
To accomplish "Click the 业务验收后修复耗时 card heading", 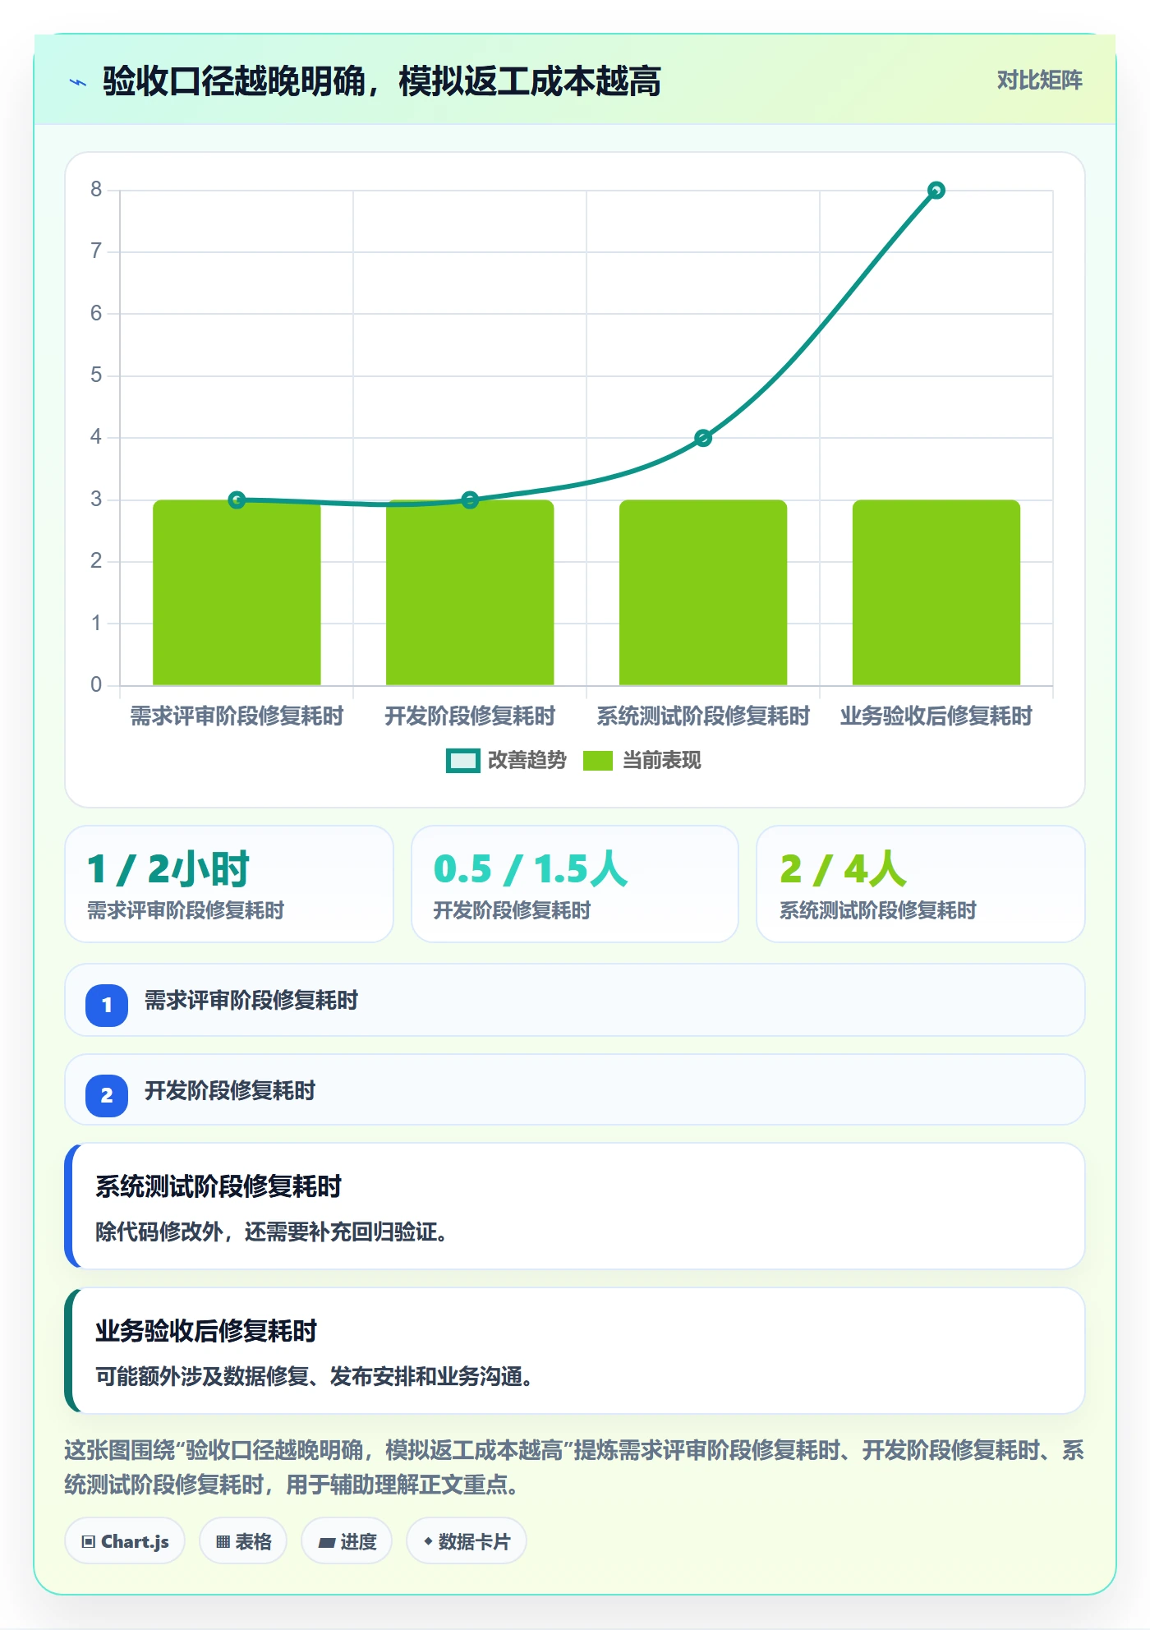I will pyautogui.click(x=206, y=1331).
